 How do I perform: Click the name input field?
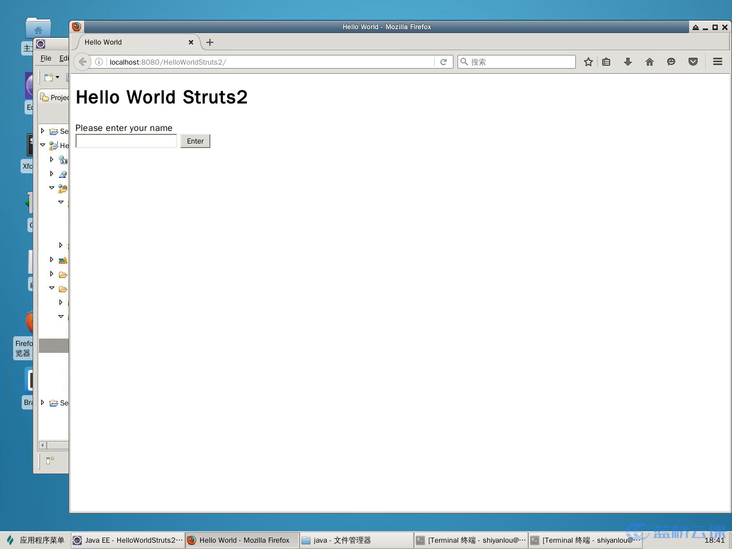(x=126, y=141)
